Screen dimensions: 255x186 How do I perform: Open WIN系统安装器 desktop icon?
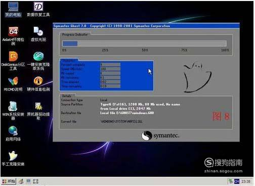[x=13, y=111]
